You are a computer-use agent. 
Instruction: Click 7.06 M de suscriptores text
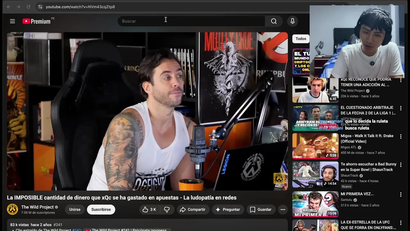pyautogui.click(x=38, y=213)
